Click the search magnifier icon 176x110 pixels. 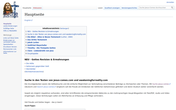172,8
